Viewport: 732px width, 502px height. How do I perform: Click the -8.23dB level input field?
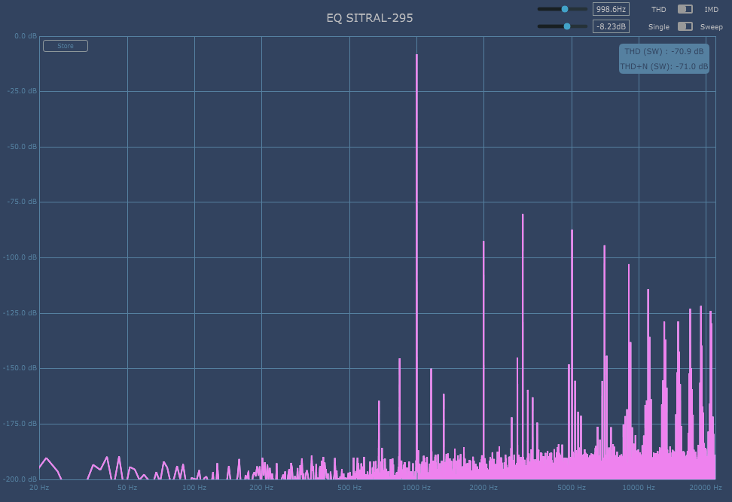(611, 26)
